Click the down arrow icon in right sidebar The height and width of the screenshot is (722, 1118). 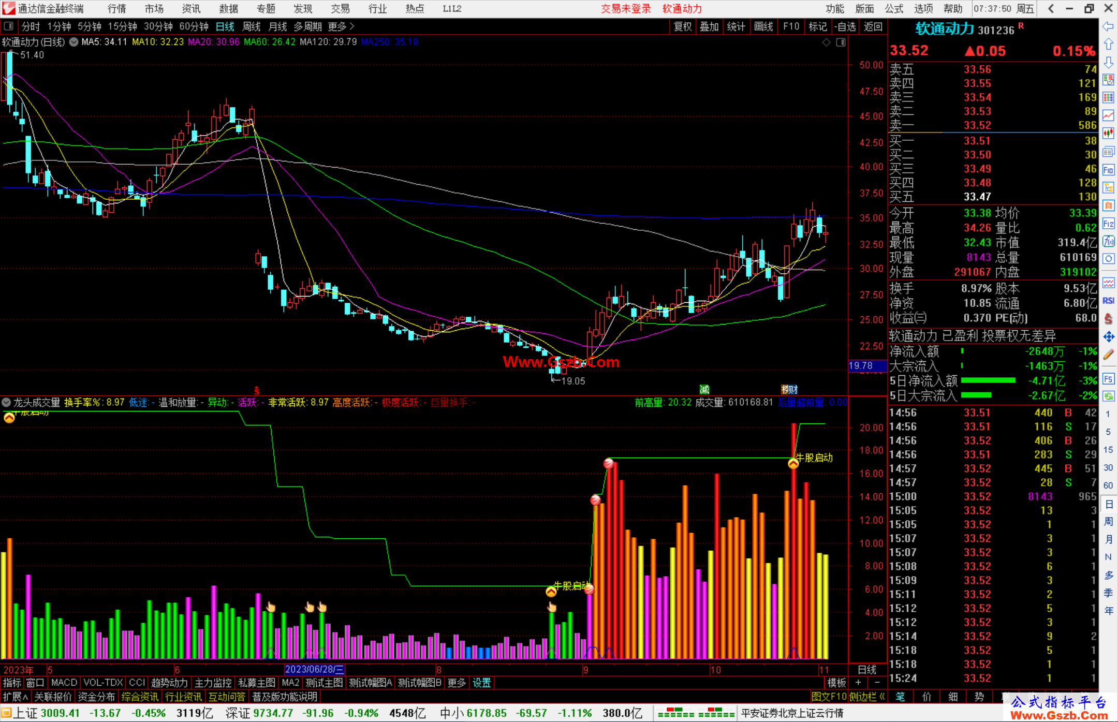point(1108,62)
